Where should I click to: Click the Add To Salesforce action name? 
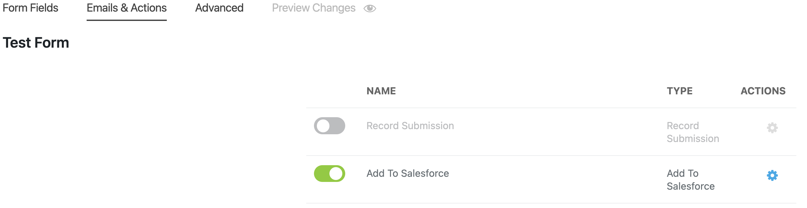coord(407,173)
